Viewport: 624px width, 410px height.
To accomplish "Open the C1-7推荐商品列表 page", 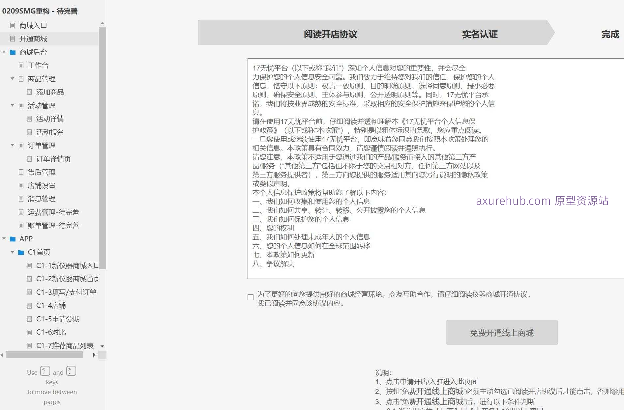I will [65, 345].
